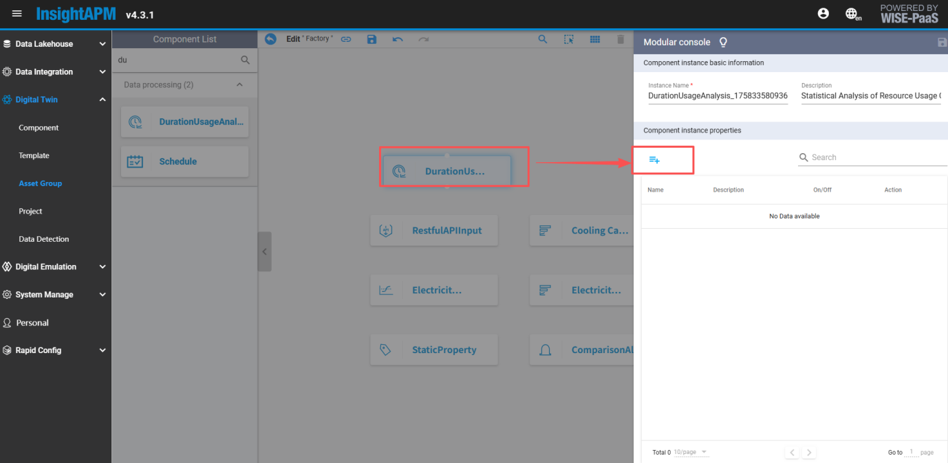
Task: Click the Instance Name input field
Action: [718, 96]
